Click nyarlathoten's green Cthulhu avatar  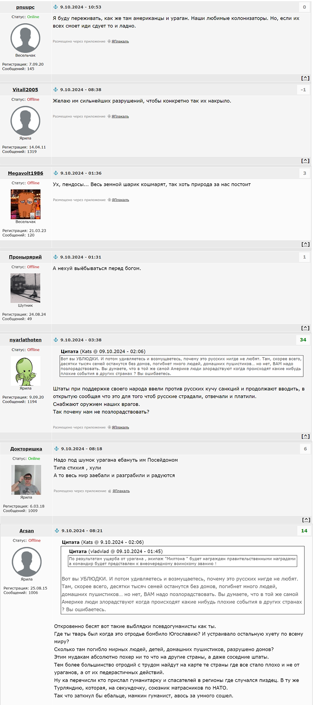tap(26, 371)
